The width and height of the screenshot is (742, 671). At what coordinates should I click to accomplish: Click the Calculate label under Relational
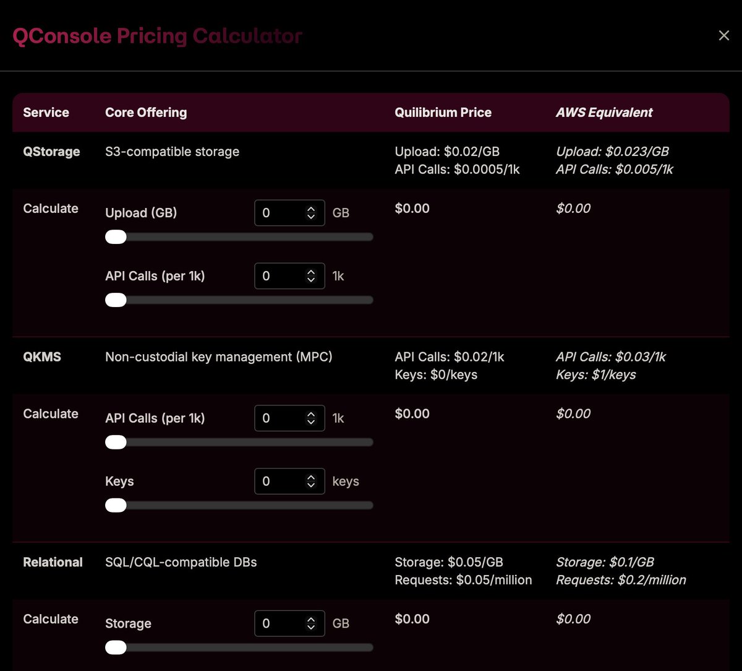51,619
